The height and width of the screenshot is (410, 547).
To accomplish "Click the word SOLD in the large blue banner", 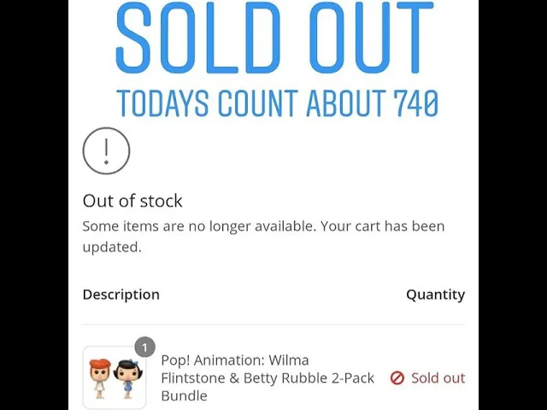I will [198, 37].
